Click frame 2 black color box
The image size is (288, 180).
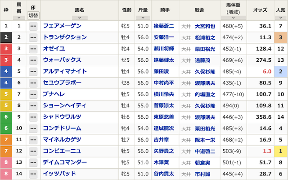point(6,37)
